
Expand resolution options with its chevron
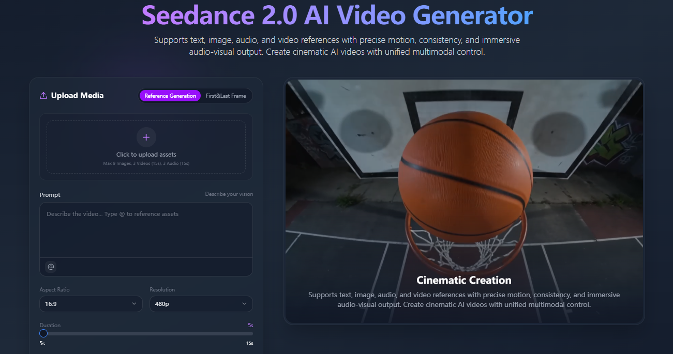(x=245, y=304)
